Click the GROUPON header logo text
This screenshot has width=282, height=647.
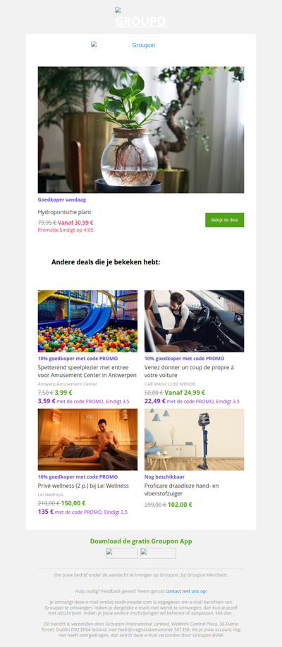point(141,21)
